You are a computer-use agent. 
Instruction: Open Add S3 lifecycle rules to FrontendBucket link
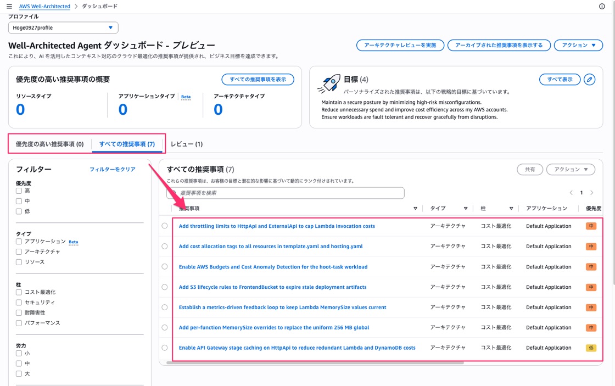[272, 287]
